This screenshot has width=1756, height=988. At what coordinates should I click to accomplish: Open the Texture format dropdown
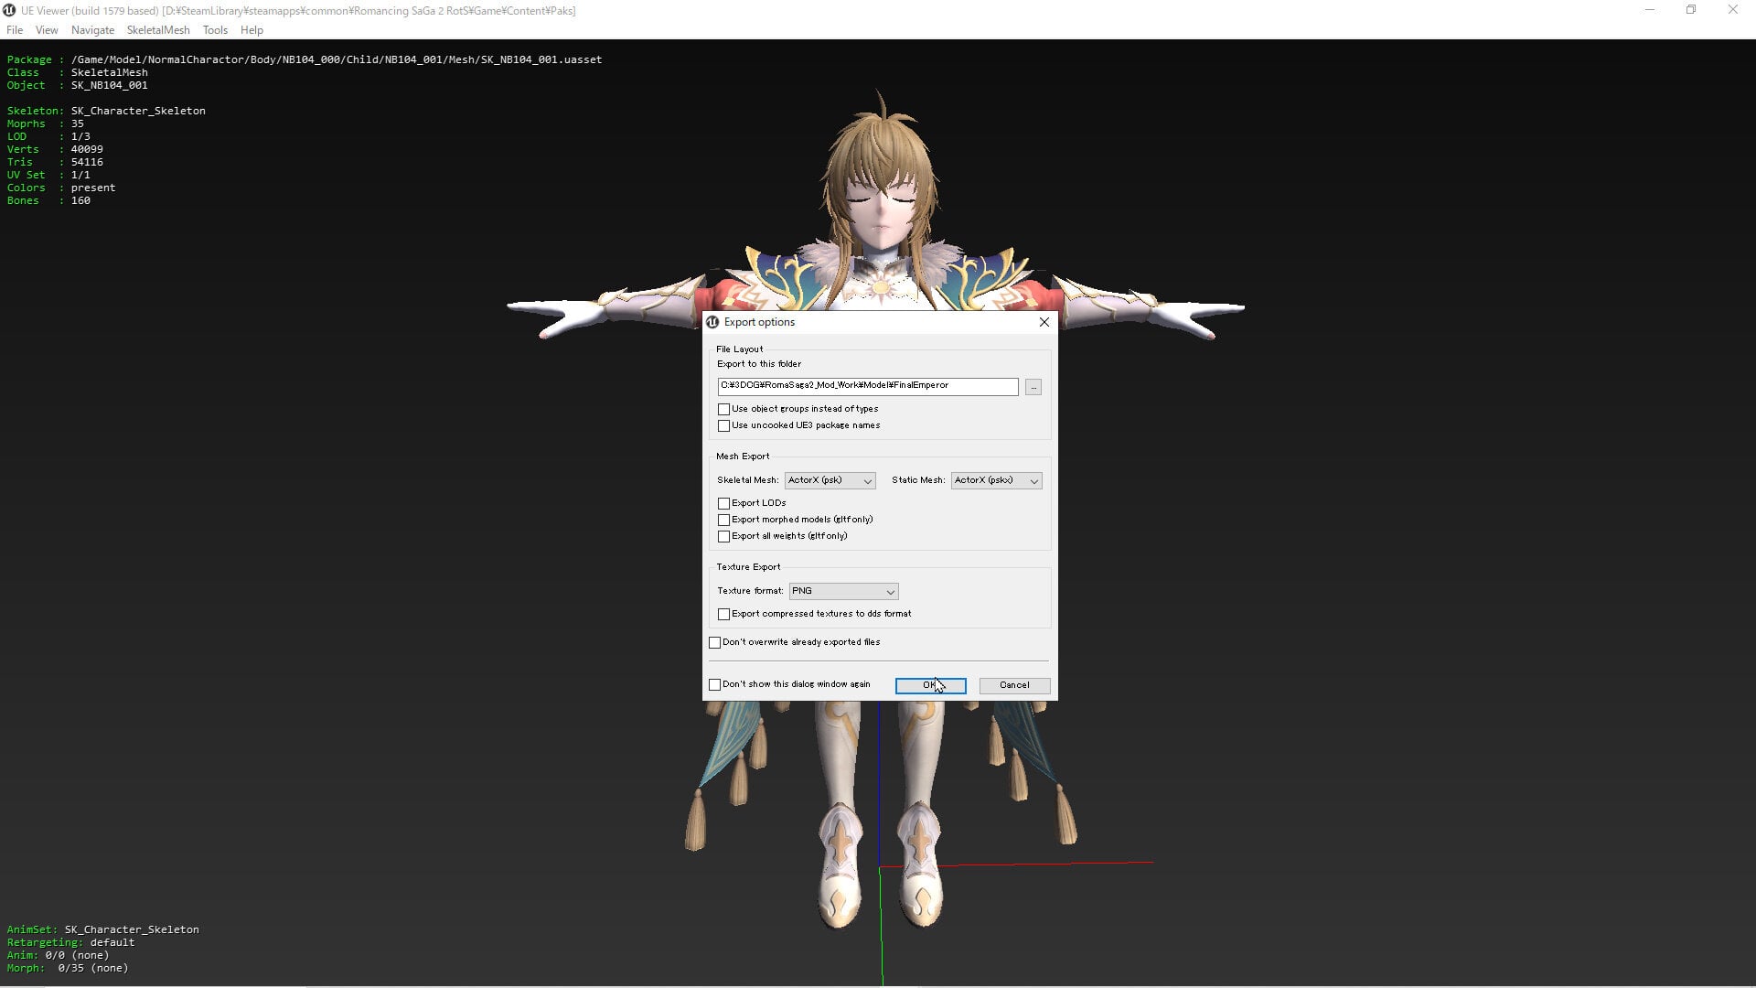843,591
